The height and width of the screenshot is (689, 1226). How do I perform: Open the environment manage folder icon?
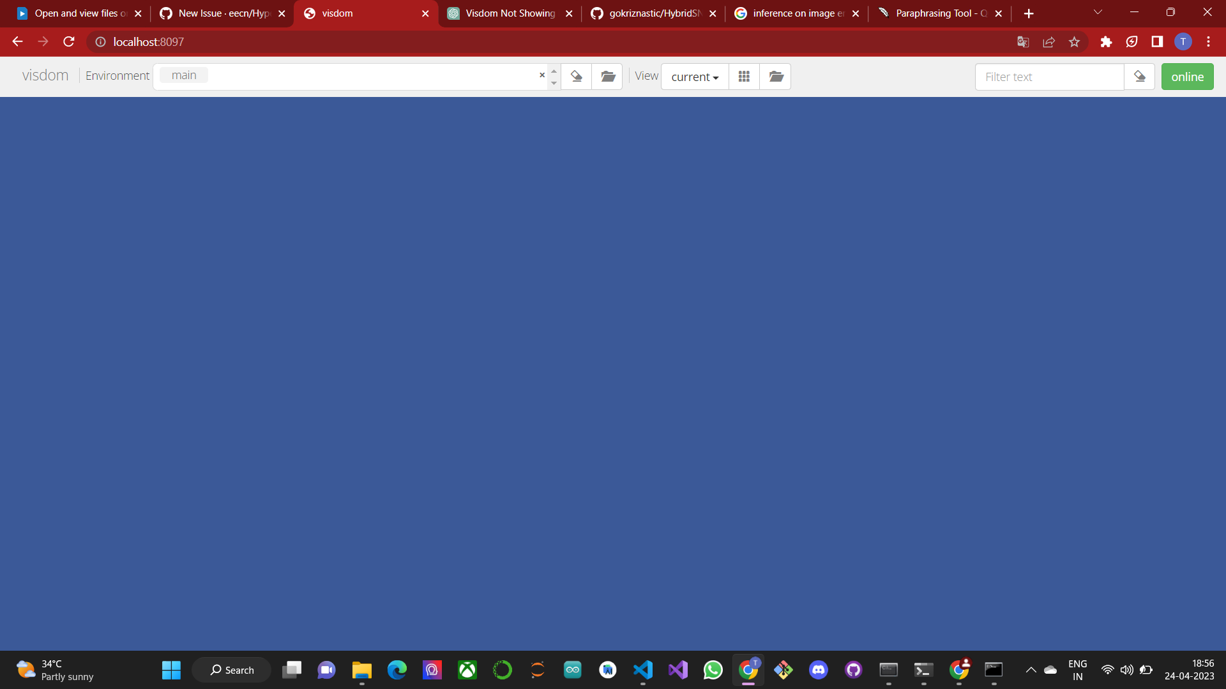coord(607,76)
